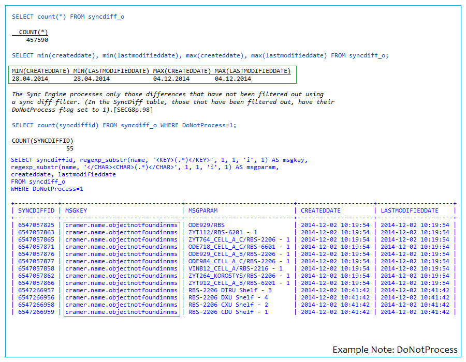Click the SELECT count(*) FROM syncdiff_o statement

(68, 17)
